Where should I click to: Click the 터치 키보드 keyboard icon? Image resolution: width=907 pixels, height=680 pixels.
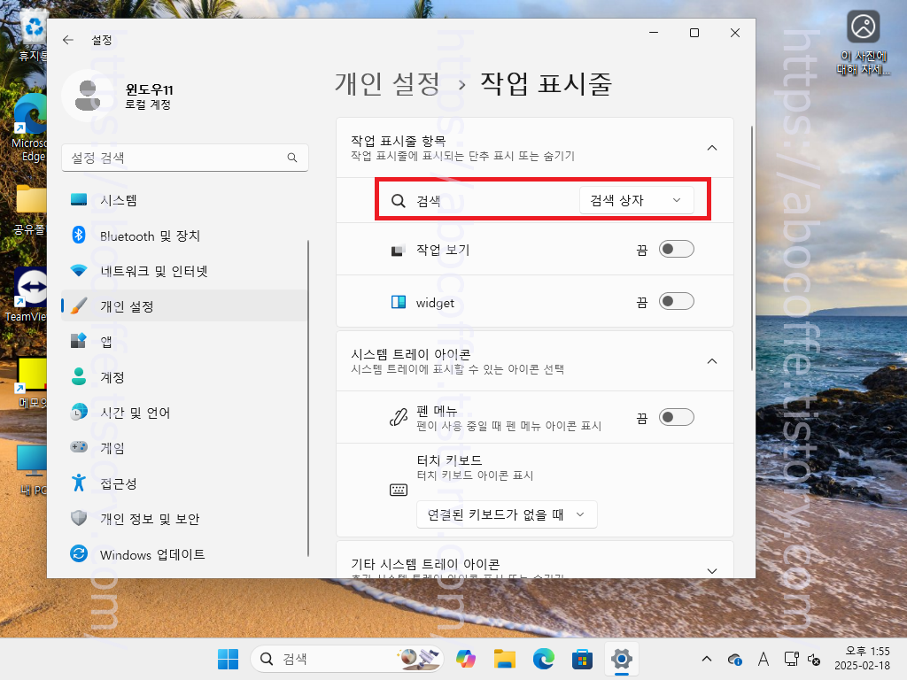(399, 490)
